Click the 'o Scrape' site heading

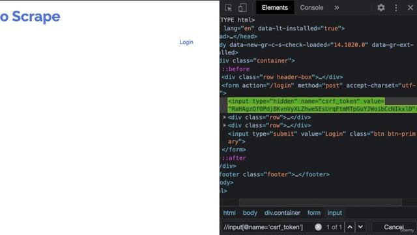coord(30,16)
